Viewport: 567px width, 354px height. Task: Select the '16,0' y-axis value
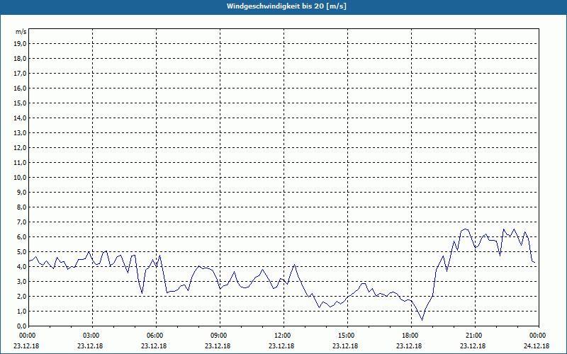[20, 88]
